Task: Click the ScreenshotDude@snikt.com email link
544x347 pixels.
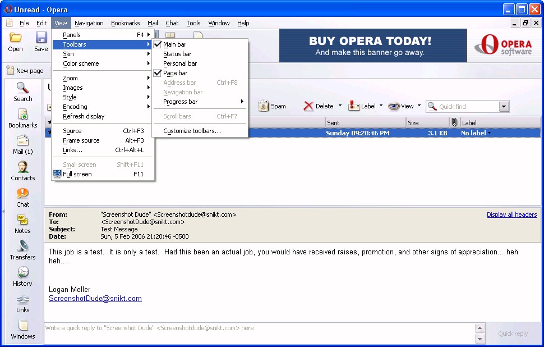Action: [x=95, y=299]
